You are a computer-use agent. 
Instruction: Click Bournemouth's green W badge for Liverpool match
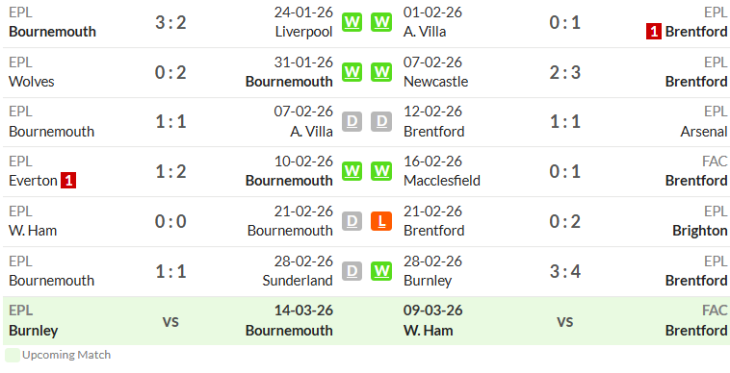(x=352, y=22)
